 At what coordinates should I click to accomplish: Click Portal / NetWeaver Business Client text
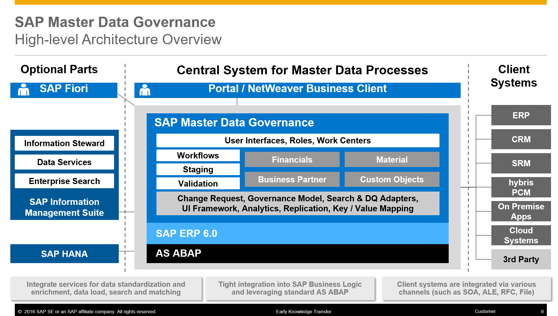(298, 89)
